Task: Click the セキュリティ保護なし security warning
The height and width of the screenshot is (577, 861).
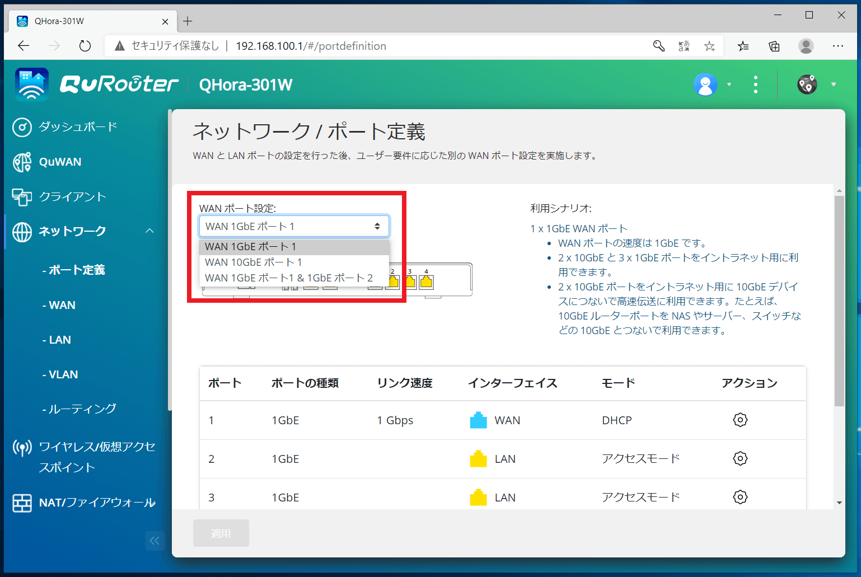Action: (166, 46)
